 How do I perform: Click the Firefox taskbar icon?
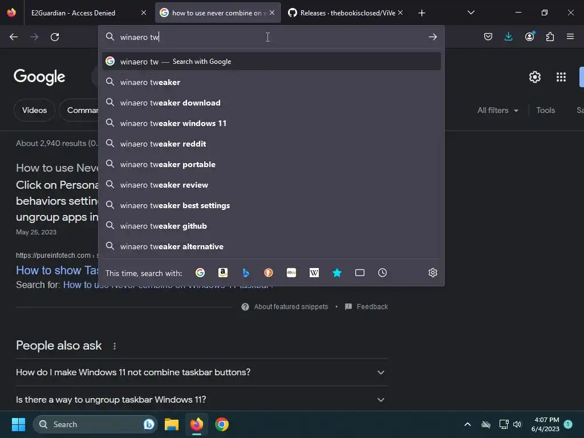pos(197,424)
